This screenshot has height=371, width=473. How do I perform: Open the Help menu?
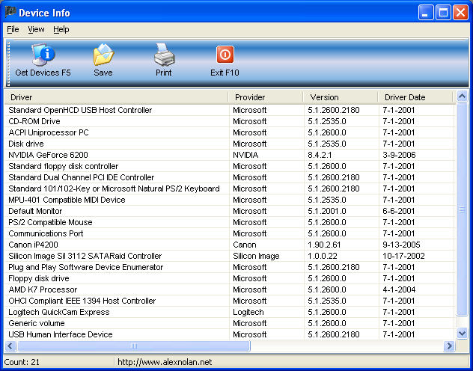61,29
